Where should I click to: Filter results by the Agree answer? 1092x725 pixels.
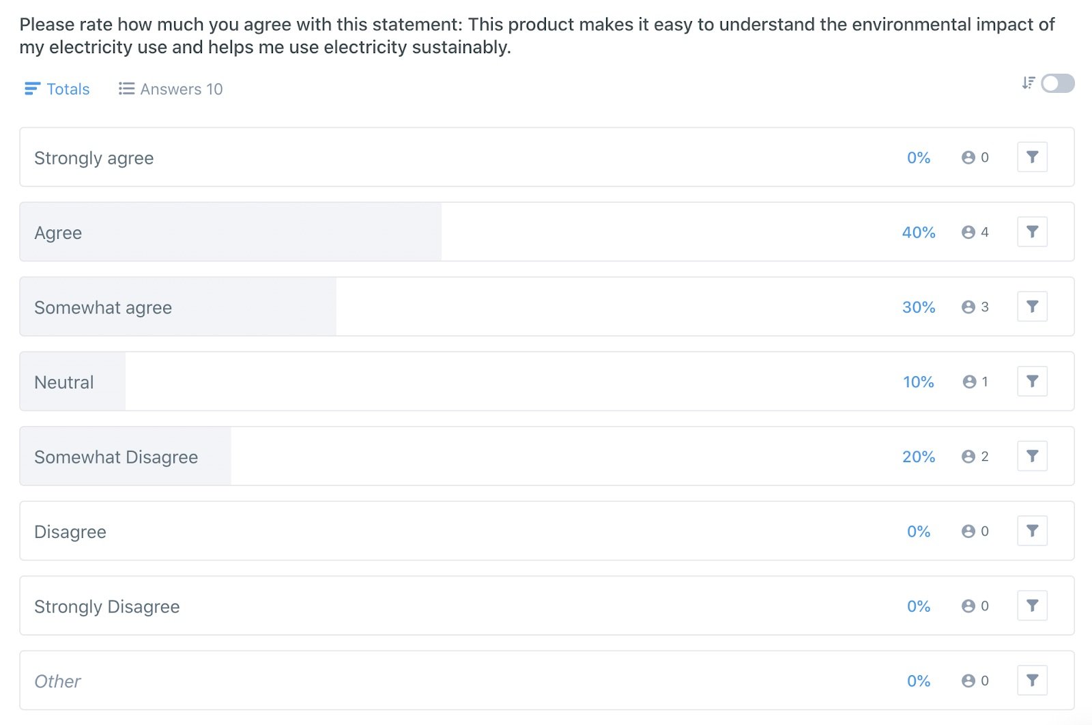(1032, 232)
